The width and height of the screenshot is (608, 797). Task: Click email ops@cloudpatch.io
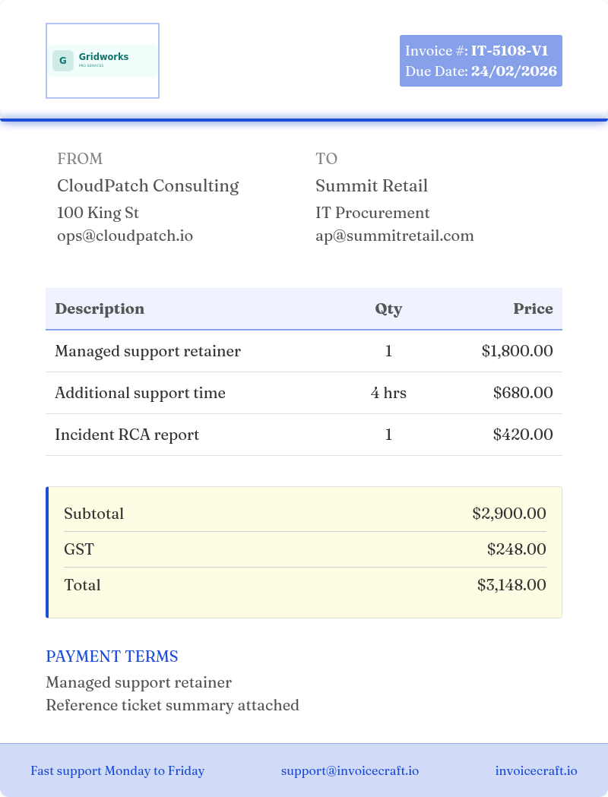[125, 236]
